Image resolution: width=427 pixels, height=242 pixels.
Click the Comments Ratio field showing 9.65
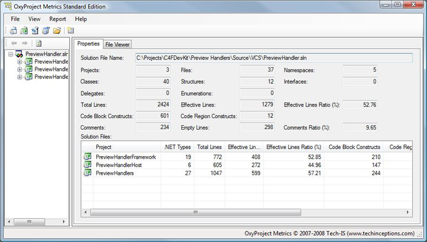point(360,127)
